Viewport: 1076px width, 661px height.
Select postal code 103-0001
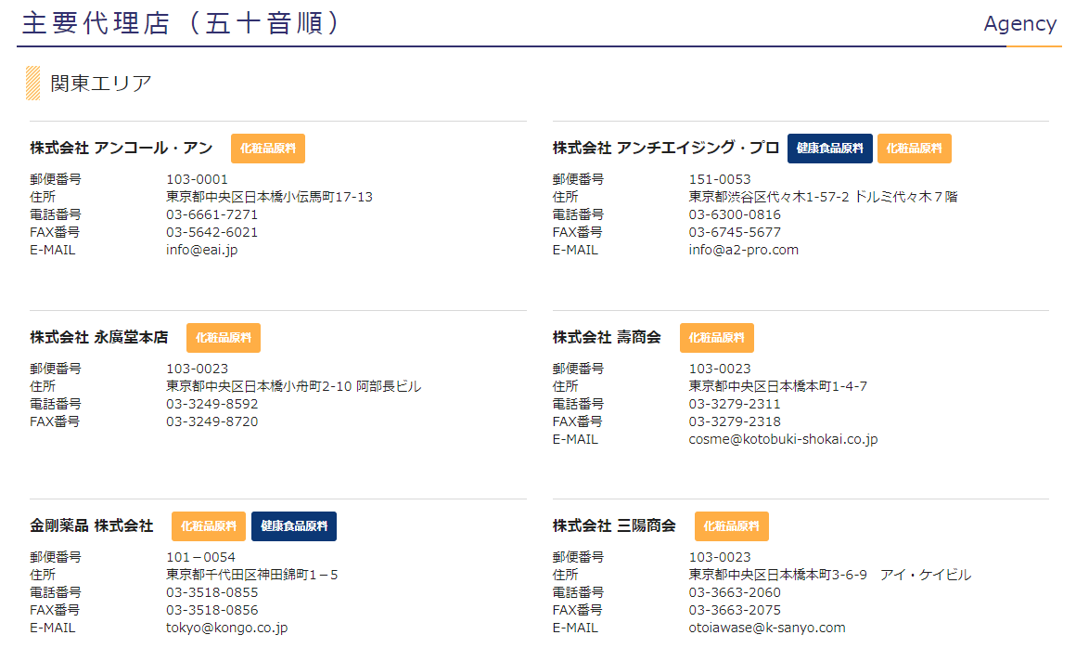point(197,179)
